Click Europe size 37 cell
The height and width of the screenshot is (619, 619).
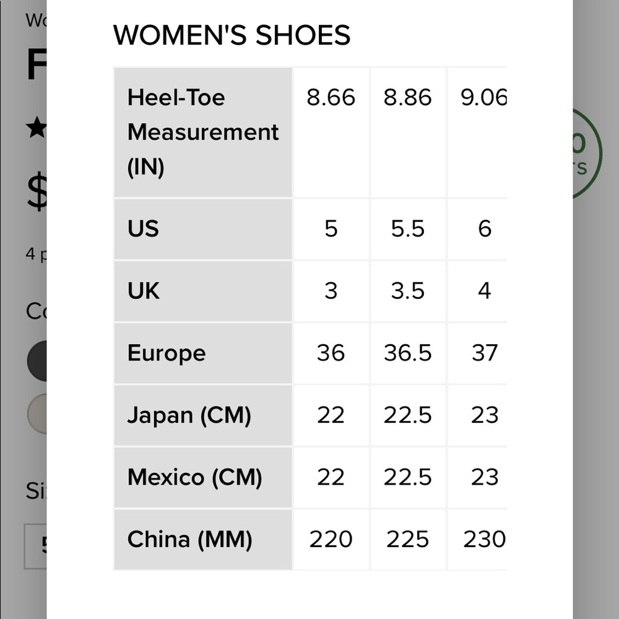pyautogui.click(x=477, y=353)
